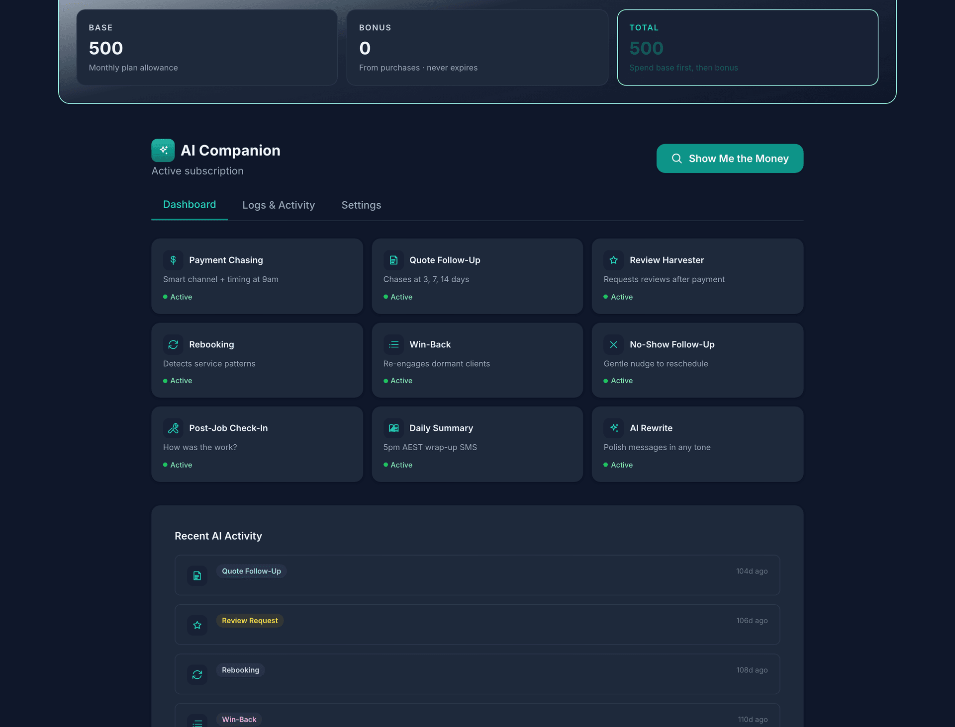Click the star icon in Review Request activity row

click(x=197, y=625)
